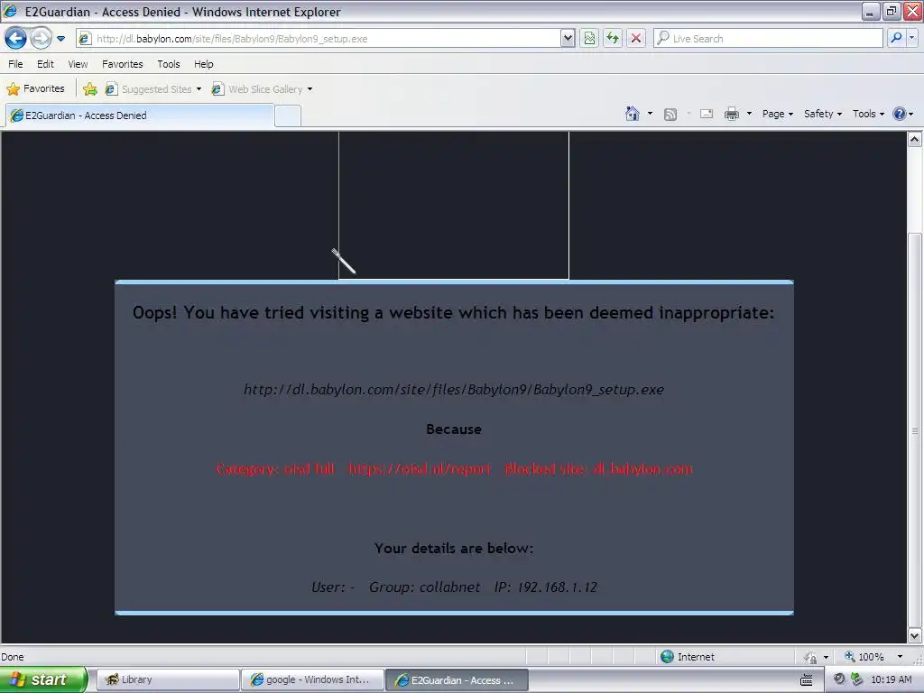This screenshot has height=693, width=924.
Task: Click the 10:19 AM clock
Action: pos(891,679)
